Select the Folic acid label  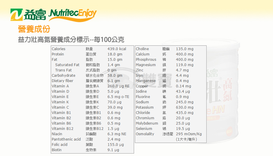point(60,145)
